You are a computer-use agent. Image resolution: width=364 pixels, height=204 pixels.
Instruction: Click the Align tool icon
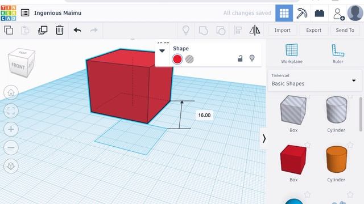tap(238, 30)
